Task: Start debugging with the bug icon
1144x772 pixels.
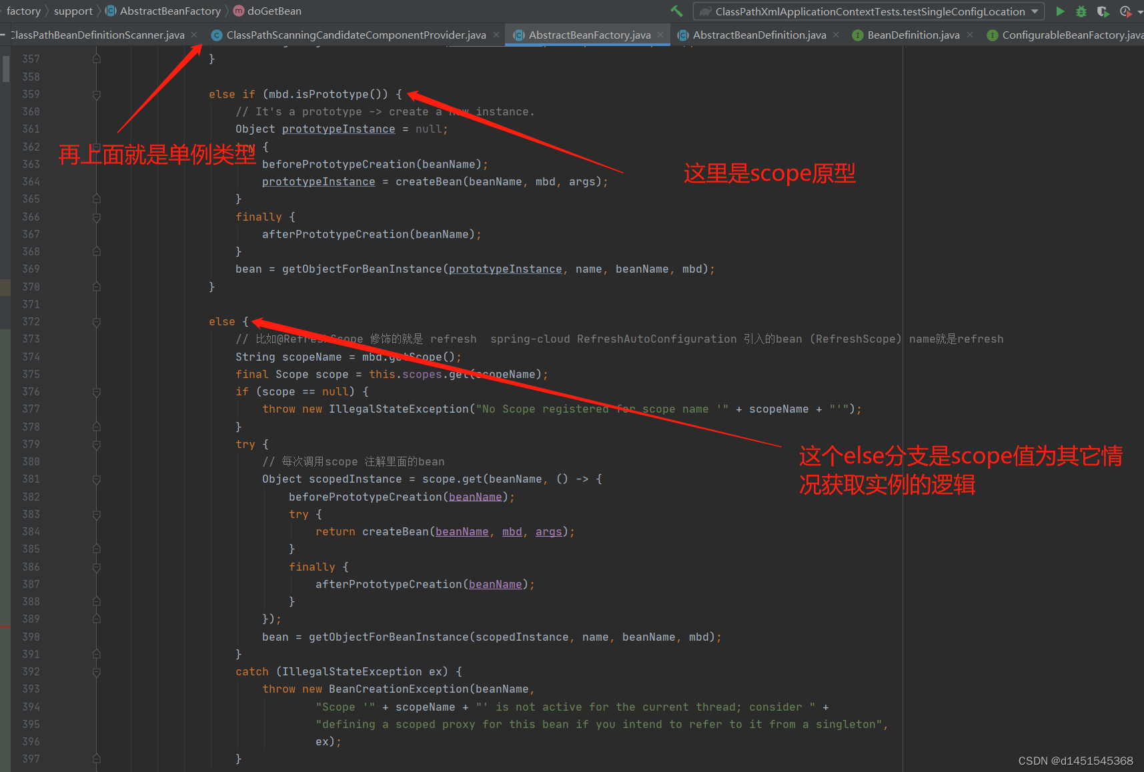Action: (x=1081, y=11)
